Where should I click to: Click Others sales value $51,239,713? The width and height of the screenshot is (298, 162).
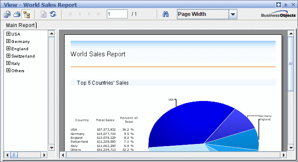click(106, 150)
